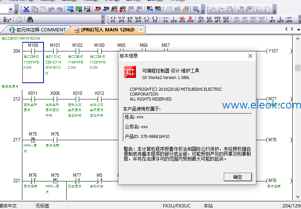Viewport: 301px width, 209px height.
Task: Insert rising pulse contact sF7 icon
Action: pos(201,19)
